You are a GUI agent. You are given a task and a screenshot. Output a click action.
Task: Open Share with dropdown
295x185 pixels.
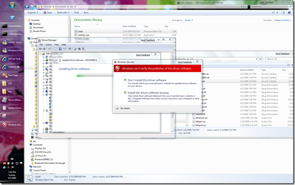point(63,13)
